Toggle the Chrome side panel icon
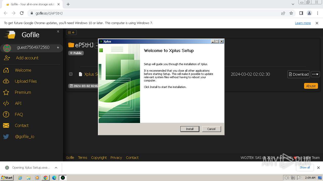This screenshot has height=181, width=323. point(301,13)
